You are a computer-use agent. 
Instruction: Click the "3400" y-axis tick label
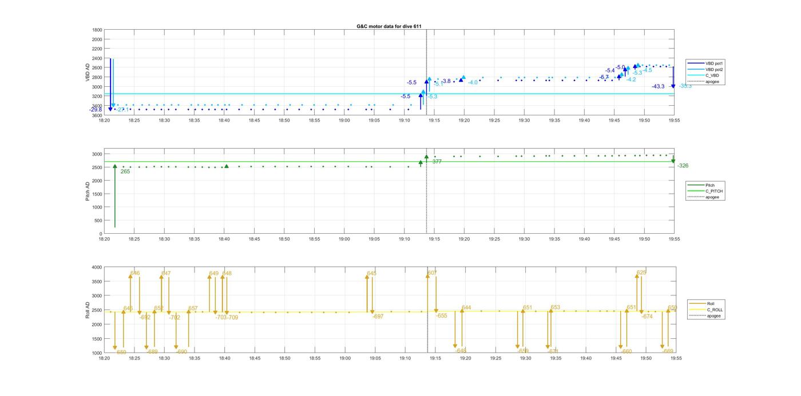point(97,106)
